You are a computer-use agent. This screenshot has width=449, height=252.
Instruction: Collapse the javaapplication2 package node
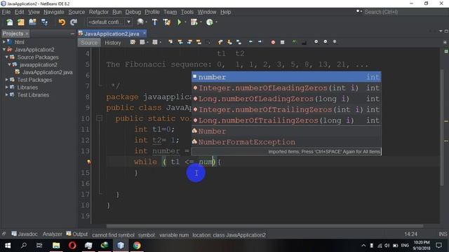[x=9, y=64]
